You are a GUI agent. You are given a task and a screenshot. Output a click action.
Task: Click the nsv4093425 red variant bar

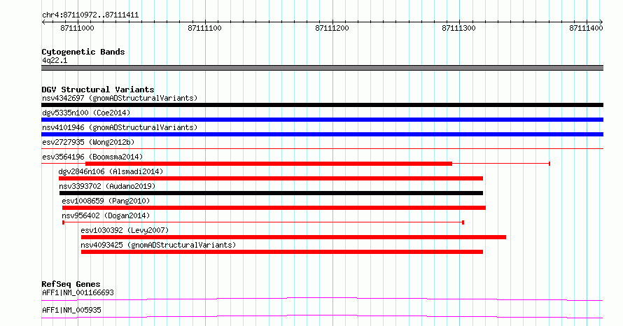click(282, 252)
